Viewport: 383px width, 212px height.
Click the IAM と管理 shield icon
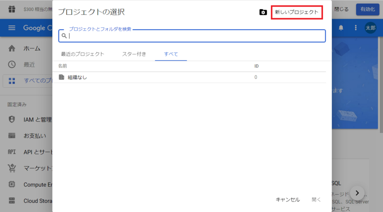click(x=12, y=119)
